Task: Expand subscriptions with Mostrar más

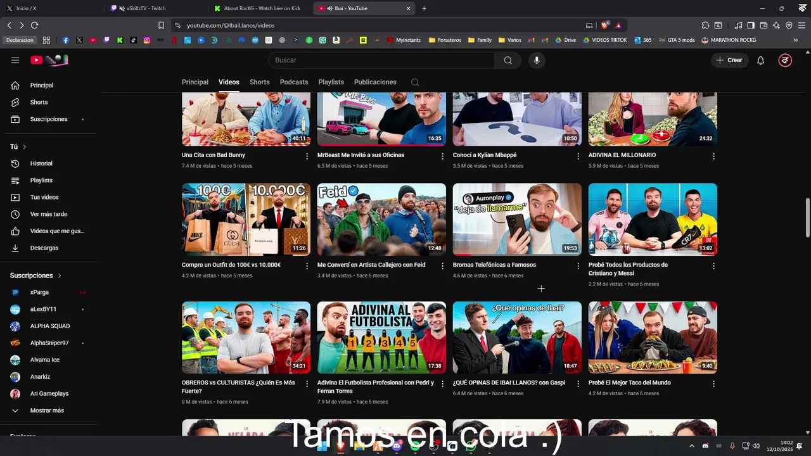Action: point(48,410)
